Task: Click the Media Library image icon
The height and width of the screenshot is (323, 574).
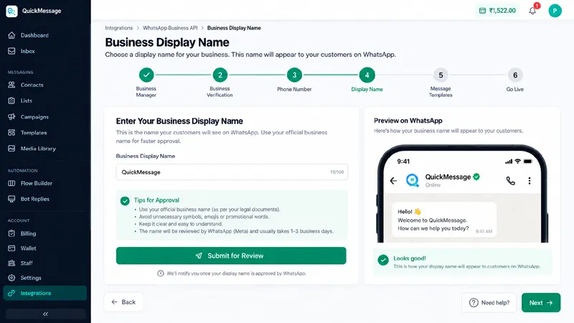Action: coord(11,149)
